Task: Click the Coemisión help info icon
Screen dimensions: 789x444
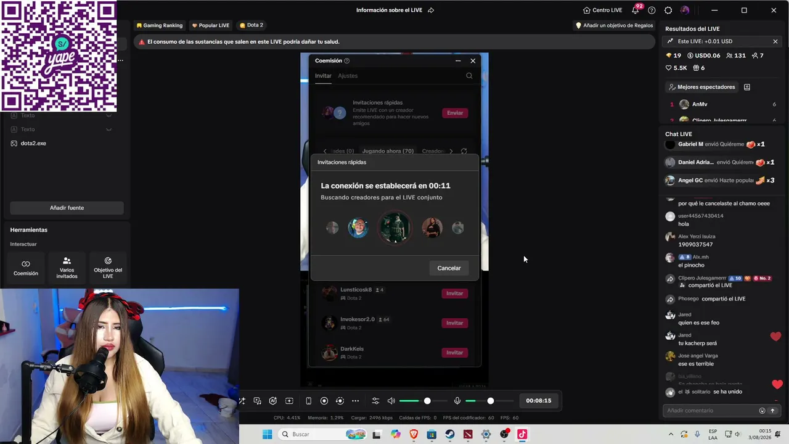Action: point(346,60)
